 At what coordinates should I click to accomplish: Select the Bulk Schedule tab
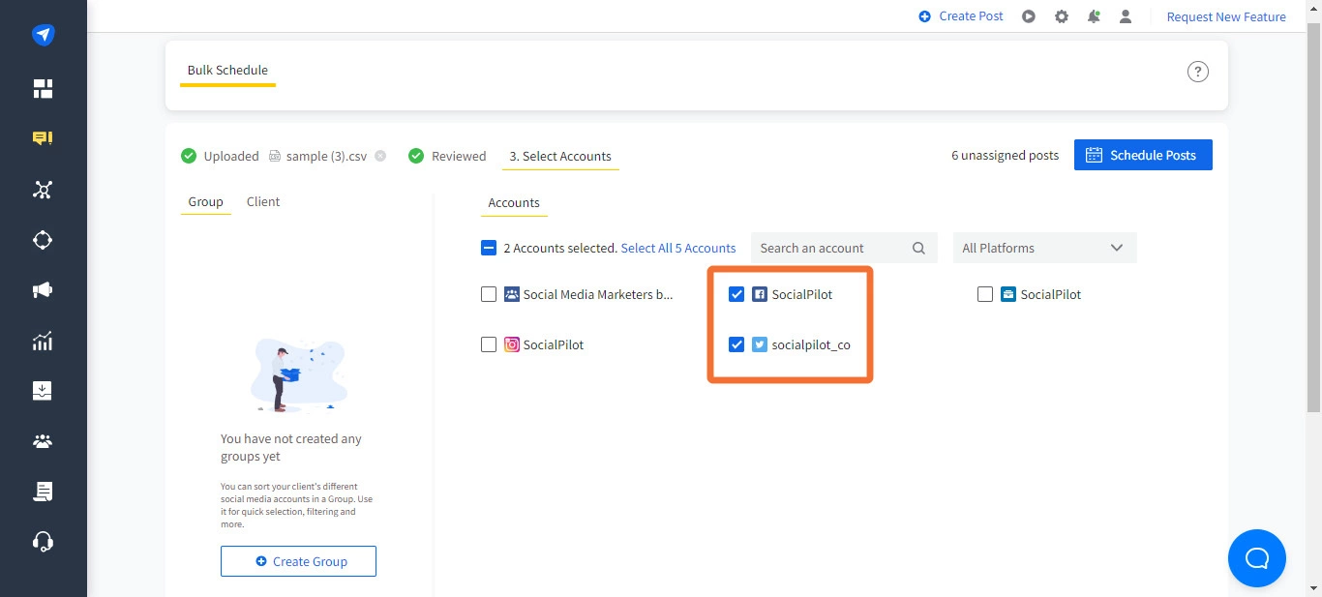click(227, 71)
